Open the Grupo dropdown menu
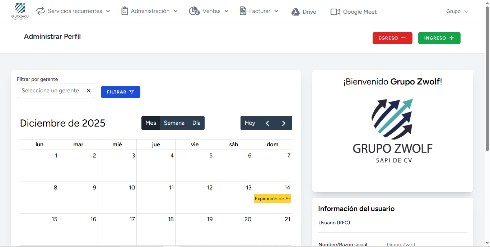This screenshot has width=490, height=247. [x=457, y=11]
